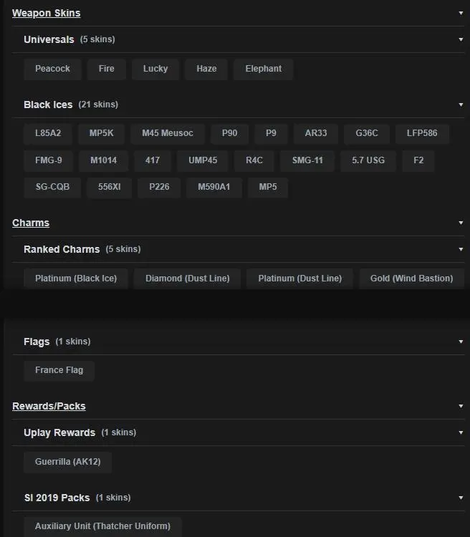Open the Weapon Skins heading link
This screenshot has height=537, width=470.
click(46, 13)
